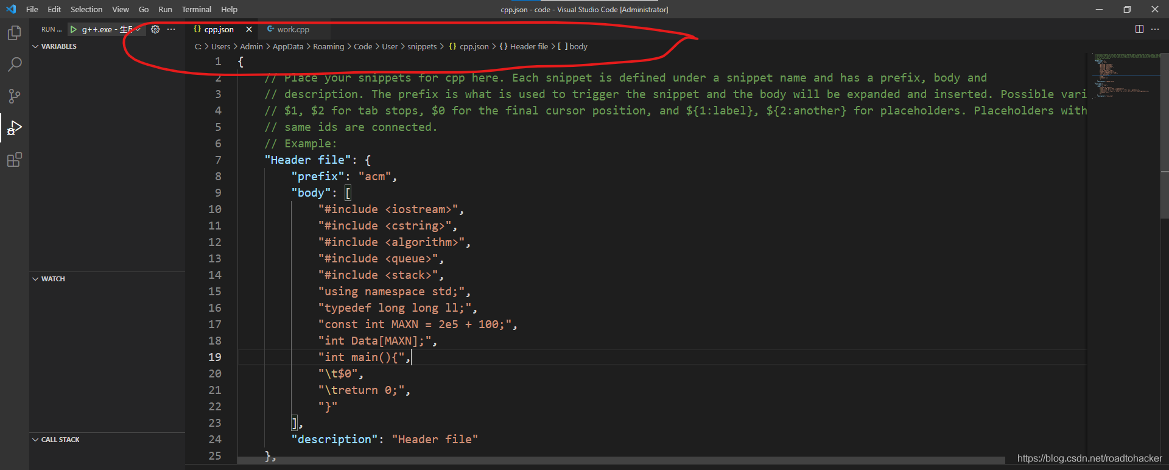Screen dimensions: 1169x470
Task: Restore down the VS Code window
Action: tap(1127, 9)
